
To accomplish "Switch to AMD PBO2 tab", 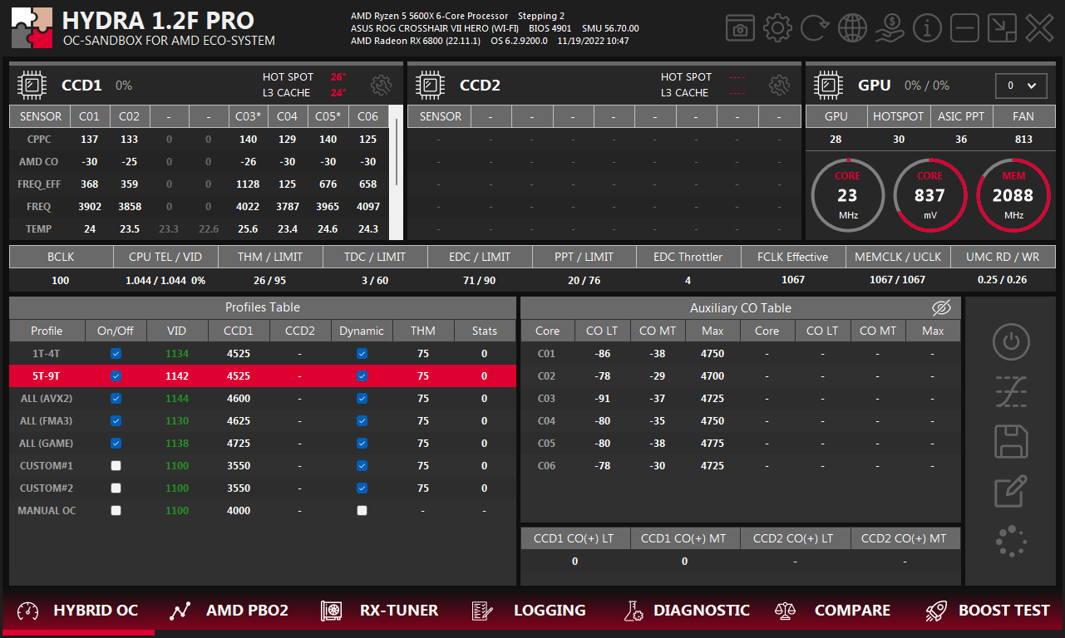I will point(229,611).
